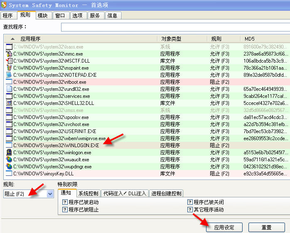
Task: Switch to the 程序 tab
Action: tap(8, 15)
